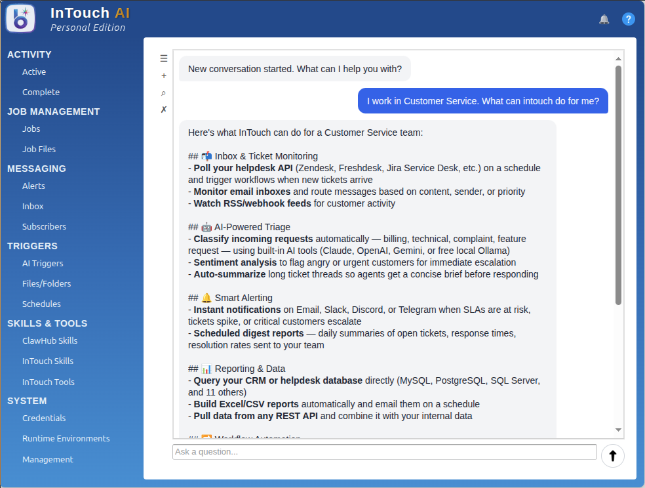Viewport: 645px width, 488px height.
Task: Click the chat vertical scrollbar thumb
Action: pyautogui.click(x=618, y=185)
